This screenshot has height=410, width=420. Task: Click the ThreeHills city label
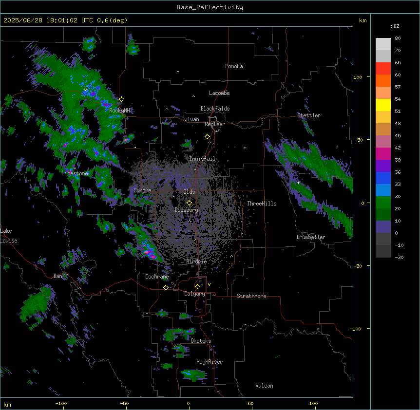[262, 204]
